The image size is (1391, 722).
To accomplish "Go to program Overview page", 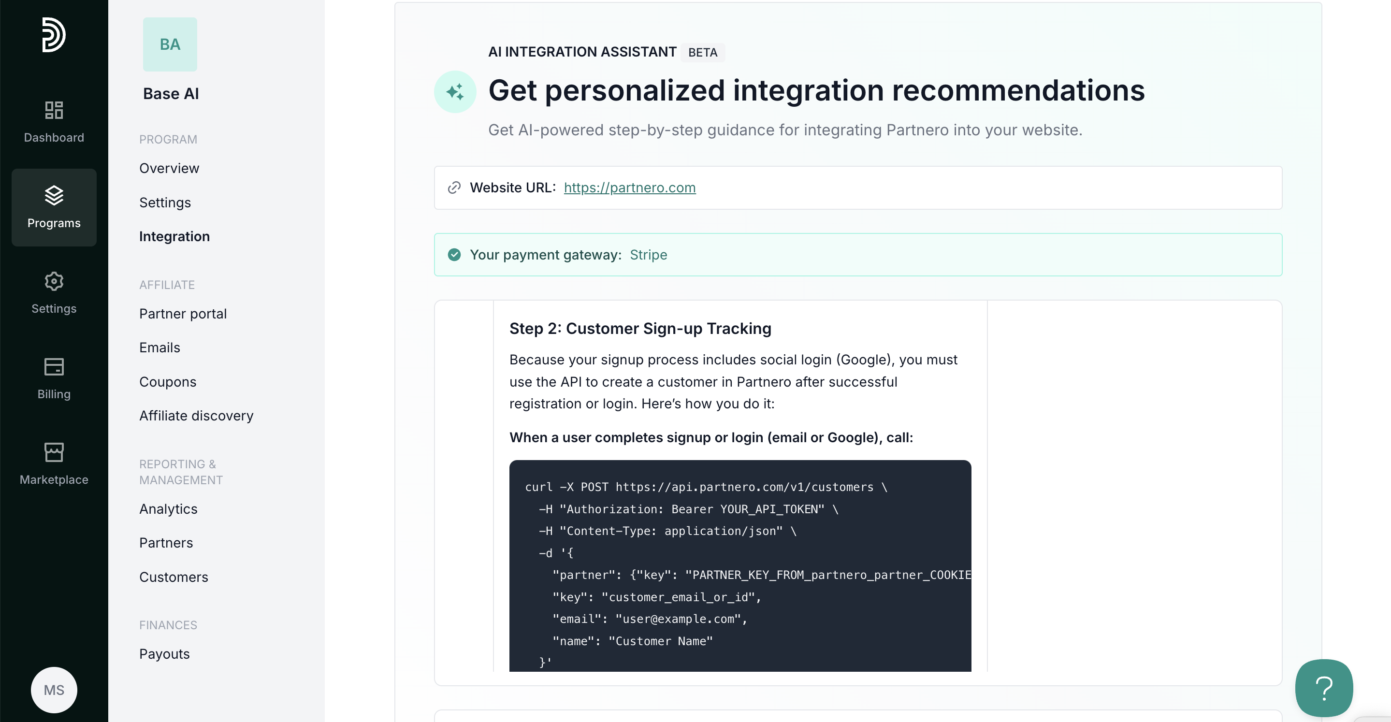I will 169,168.
